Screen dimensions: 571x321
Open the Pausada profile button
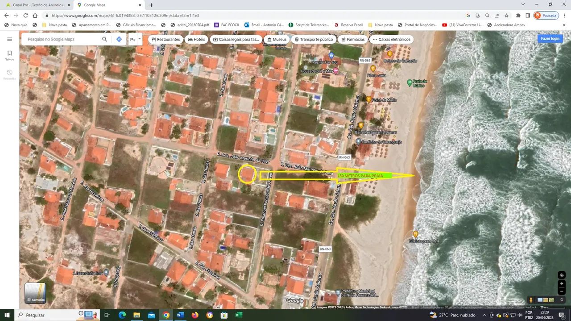tap(546, 15)
